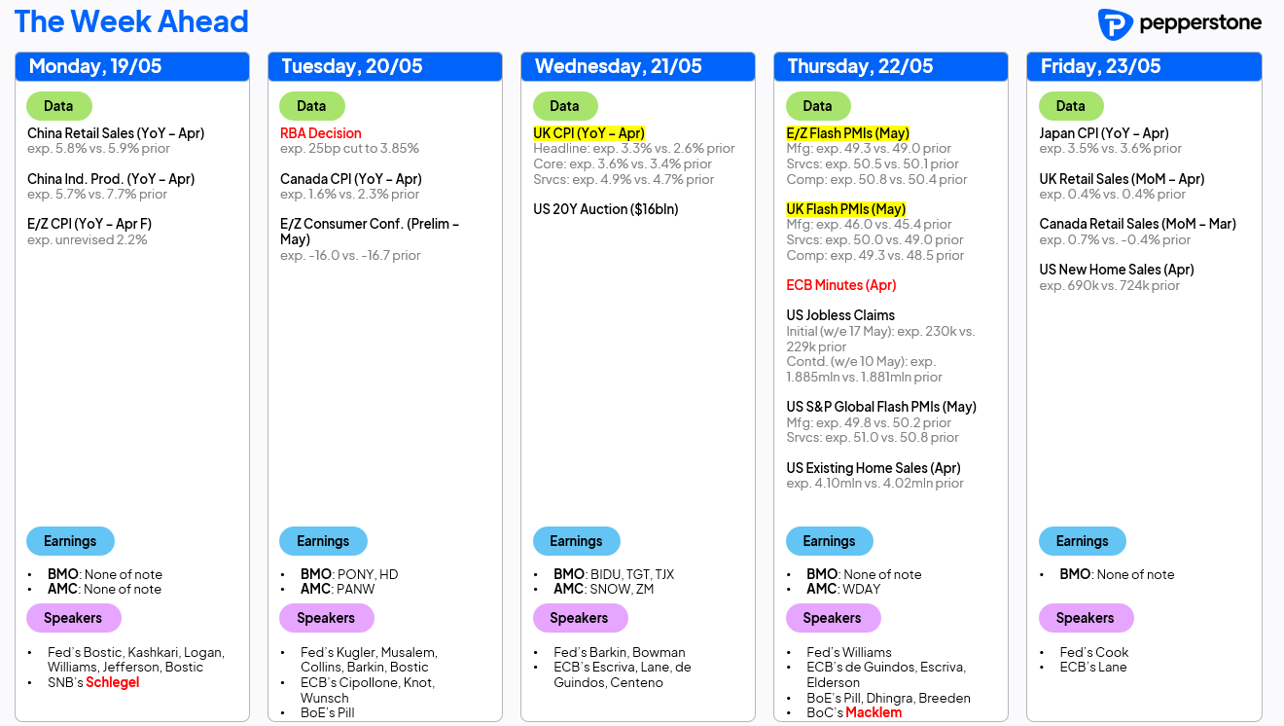Image resolution: width=1284 pixels, height=726 pixels.
Task: Click the red Schlegel speaker name
Action: click(113, 682)
